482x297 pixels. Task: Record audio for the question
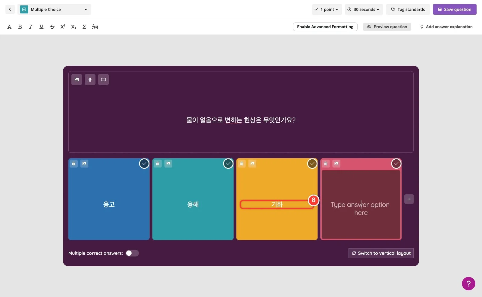click(90, 80)
